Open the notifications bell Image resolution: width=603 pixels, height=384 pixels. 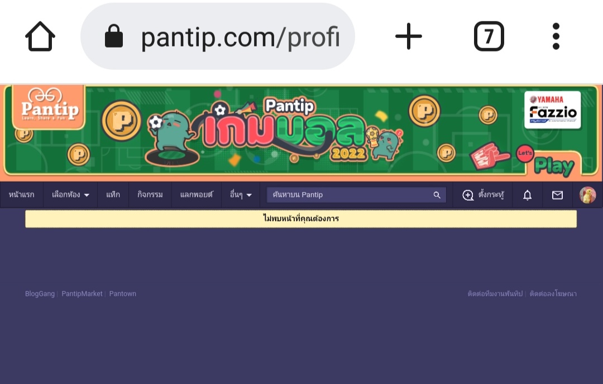point(527,195)
